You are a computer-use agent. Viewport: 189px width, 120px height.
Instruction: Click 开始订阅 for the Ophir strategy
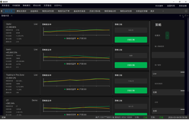[x=131, y=40]
